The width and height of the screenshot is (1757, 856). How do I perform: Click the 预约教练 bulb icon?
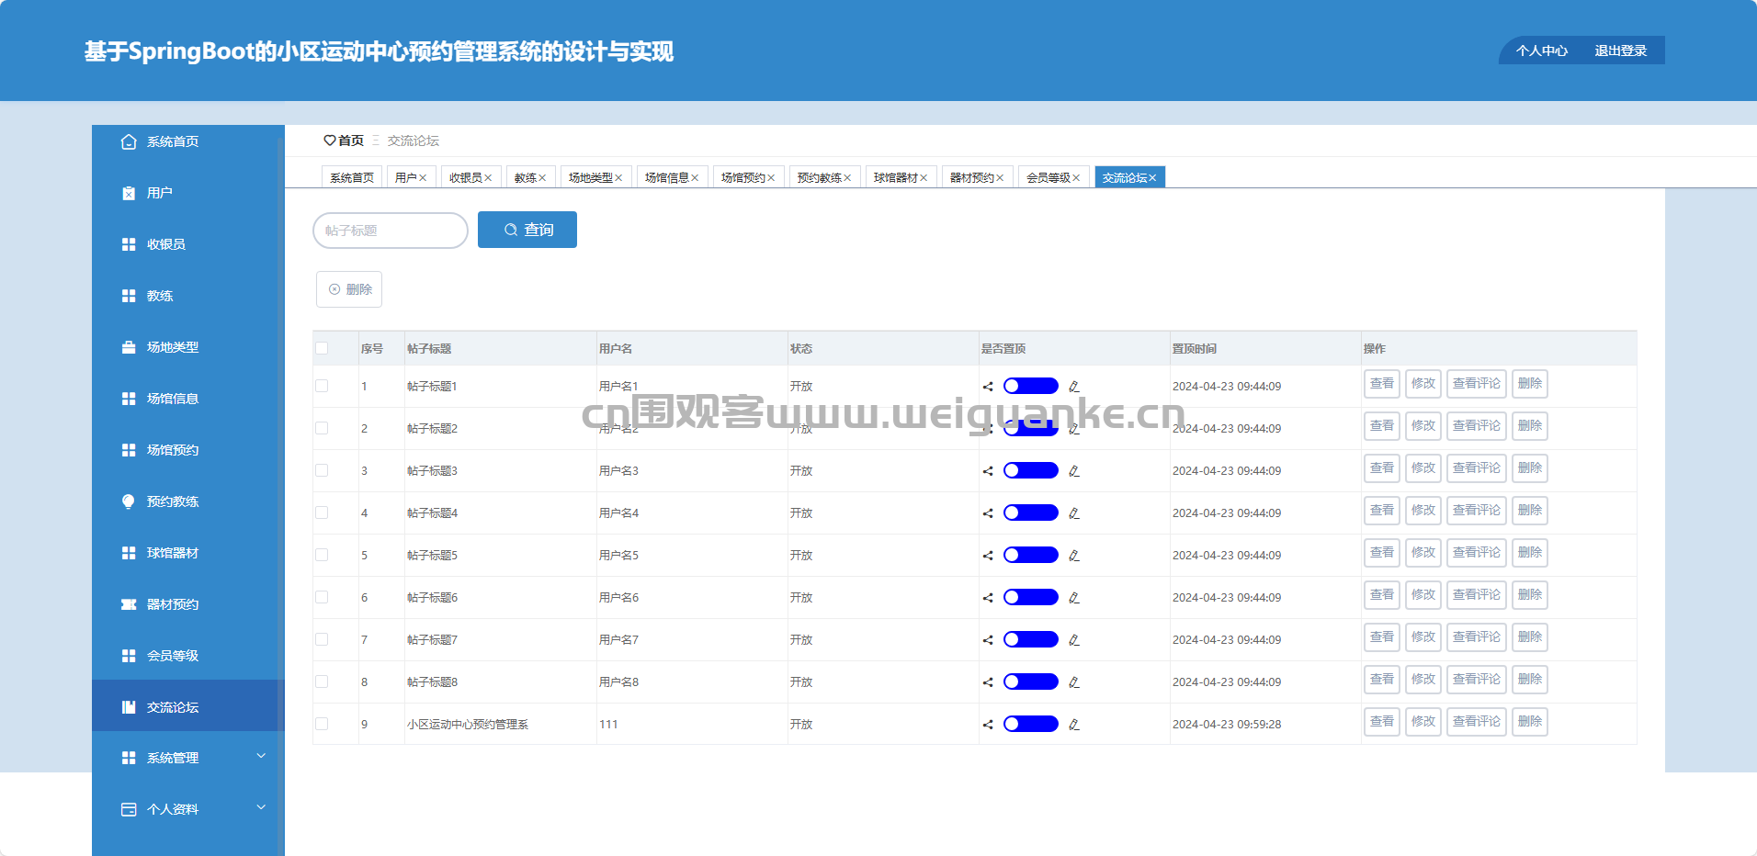click(129, 501)
